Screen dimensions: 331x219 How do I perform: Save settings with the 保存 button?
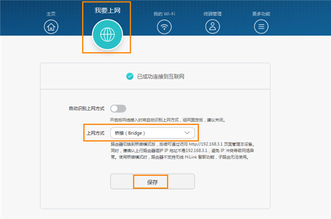(x=152, y=181)
